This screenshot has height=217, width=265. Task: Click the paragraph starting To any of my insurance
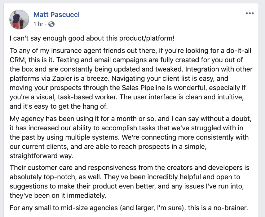(x=131, y=78)
